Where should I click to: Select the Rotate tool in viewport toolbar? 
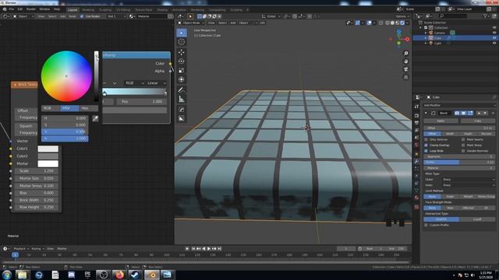(x=182, y=61)
